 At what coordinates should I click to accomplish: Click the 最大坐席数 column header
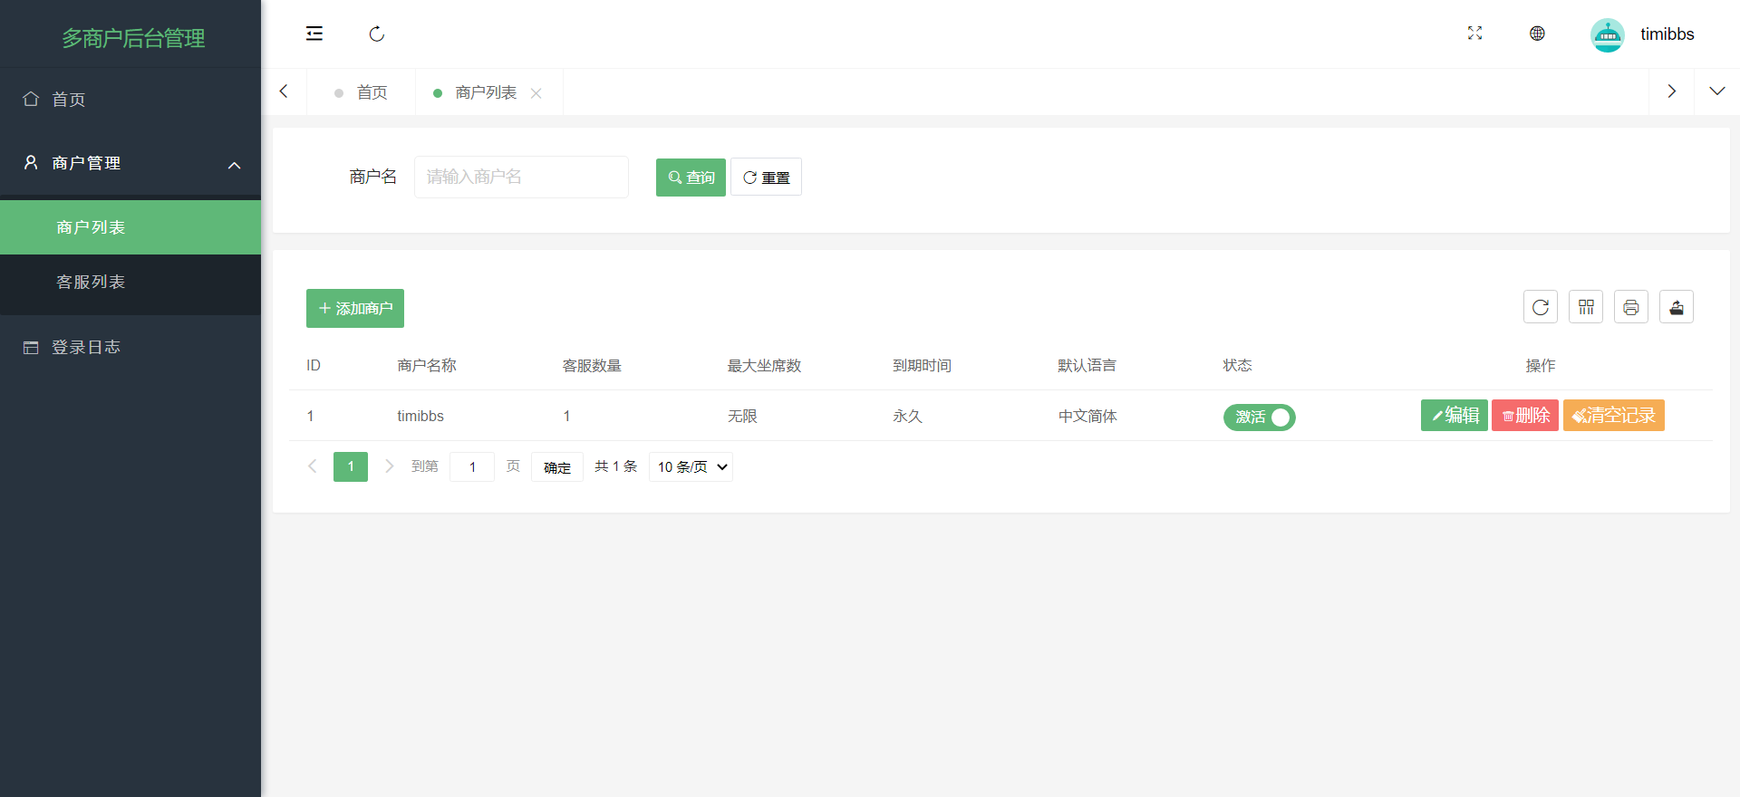[x=764, y=366]
